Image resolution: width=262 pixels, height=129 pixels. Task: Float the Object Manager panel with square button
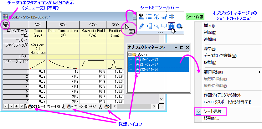(x=182, y=48)
